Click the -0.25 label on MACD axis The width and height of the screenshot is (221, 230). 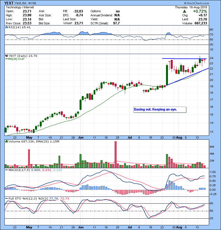tap(212, 194)
